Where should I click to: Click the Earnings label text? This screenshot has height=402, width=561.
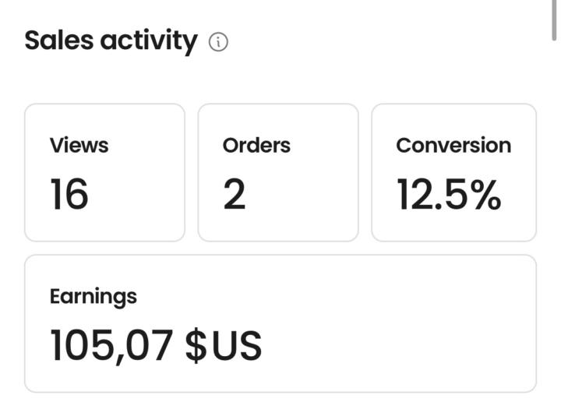click(93, 296)
